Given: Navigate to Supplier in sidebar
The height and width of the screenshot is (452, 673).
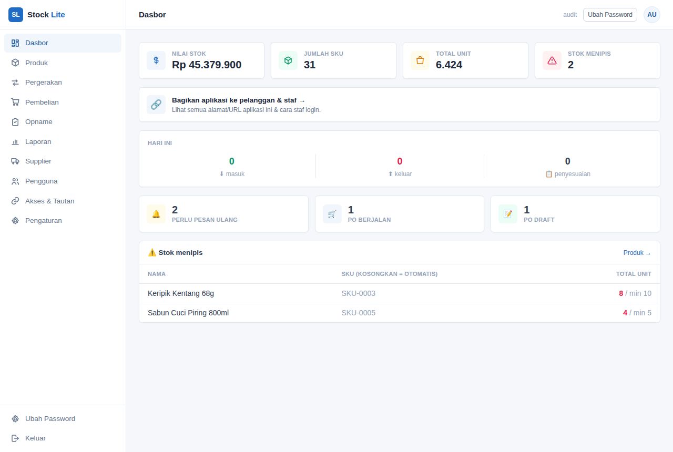Looking at the screenshot, I should pos(63,161).
